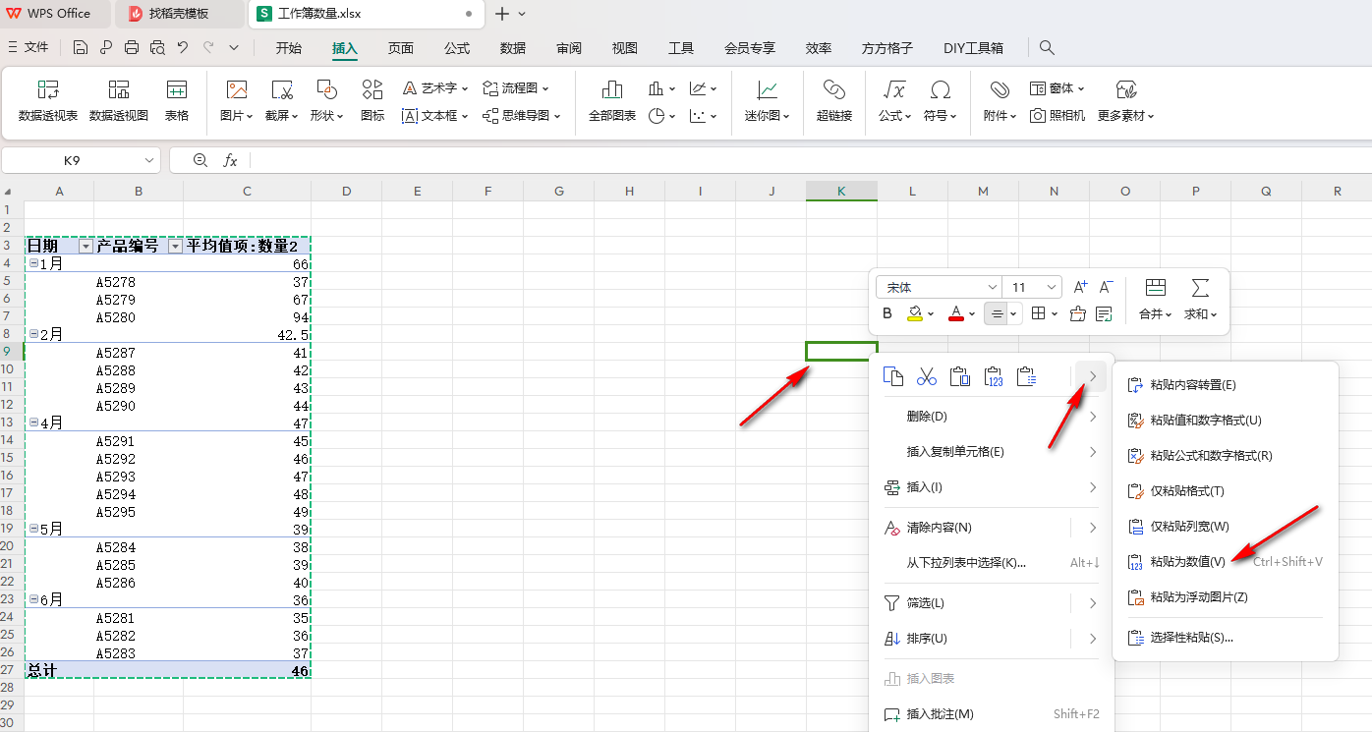The height and width of the screenshot is (732, 1372).
Task: Increase font size in mini toolbar
Action: 1080,287
